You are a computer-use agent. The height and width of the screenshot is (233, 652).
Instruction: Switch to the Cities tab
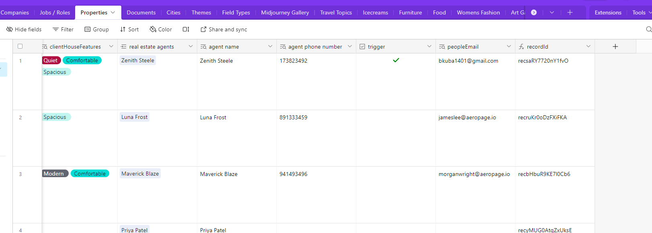[174, 12]
